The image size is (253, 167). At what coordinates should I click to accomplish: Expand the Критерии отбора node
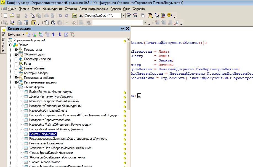click(16, 73)
